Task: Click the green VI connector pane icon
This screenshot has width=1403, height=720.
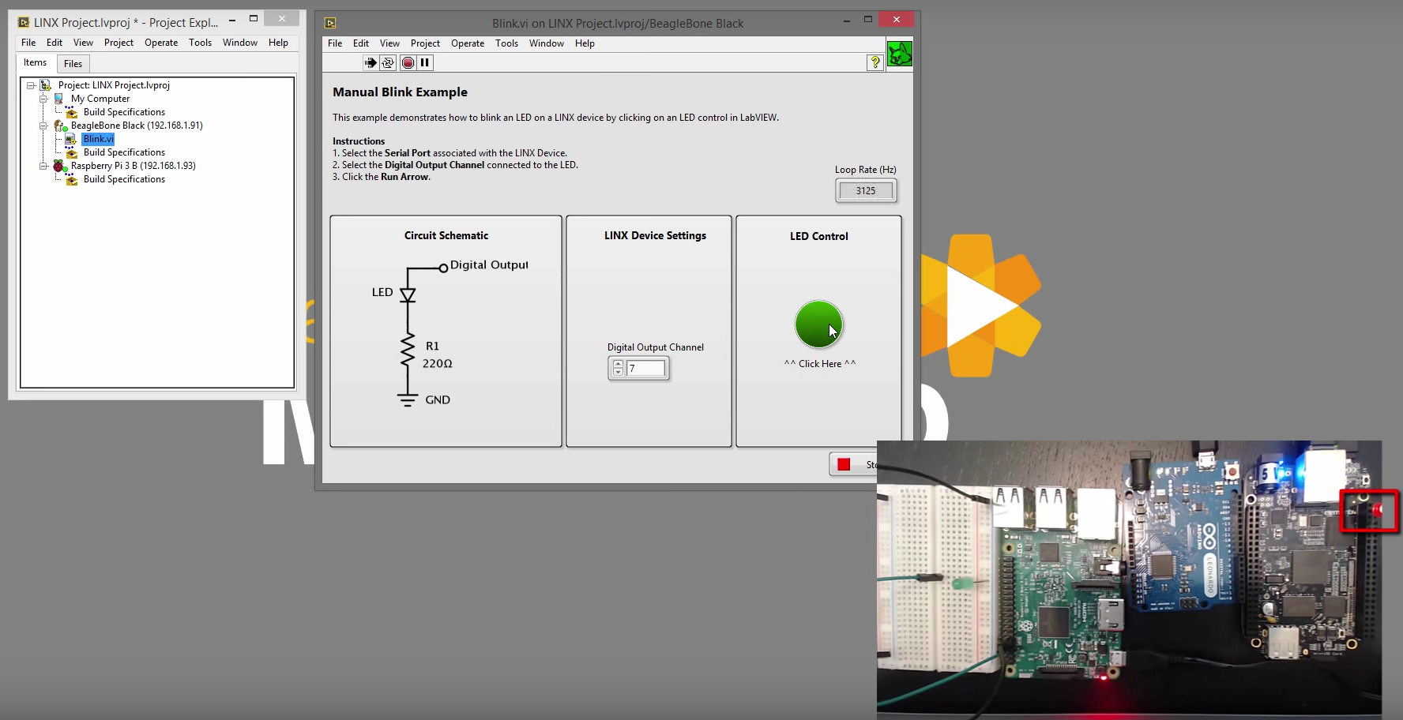Action: click(x=900, y=54)
